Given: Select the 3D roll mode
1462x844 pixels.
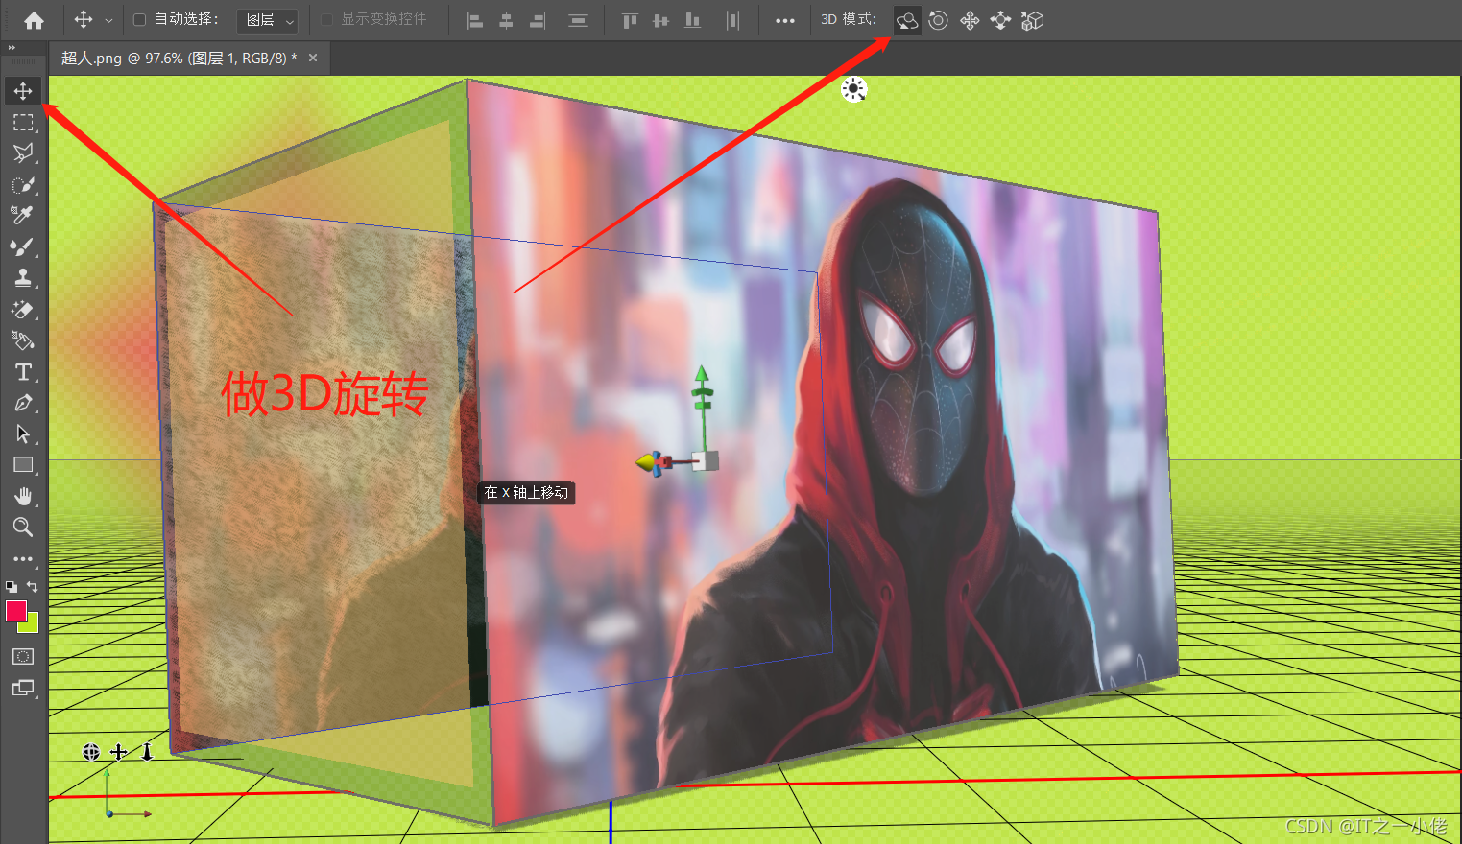Looking at the screenshot, I should coord(939,20).
